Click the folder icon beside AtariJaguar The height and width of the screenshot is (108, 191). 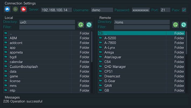pos(100,57)
